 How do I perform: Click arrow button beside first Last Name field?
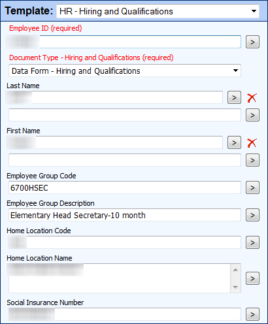[x=234, y=97]
